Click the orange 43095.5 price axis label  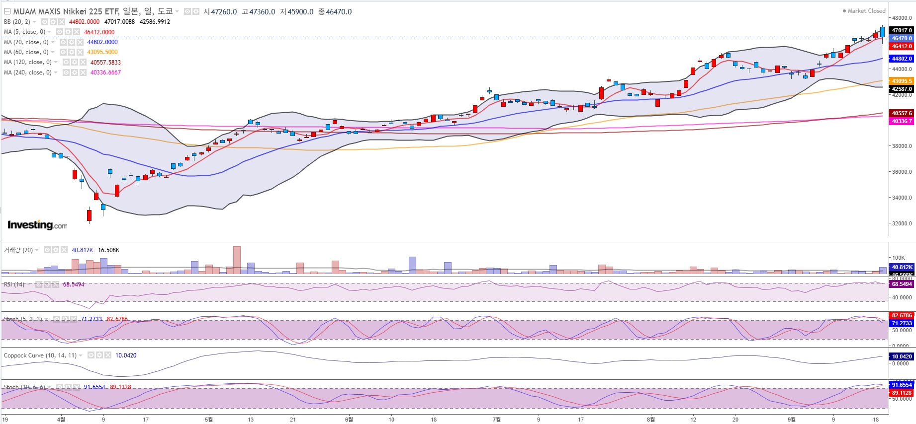point(902,81)
